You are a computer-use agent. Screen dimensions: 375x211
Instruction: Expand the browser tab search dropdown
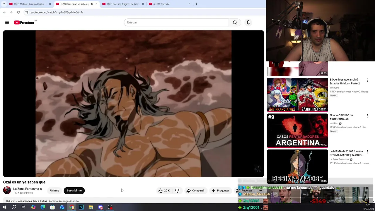tap(4, 4)
